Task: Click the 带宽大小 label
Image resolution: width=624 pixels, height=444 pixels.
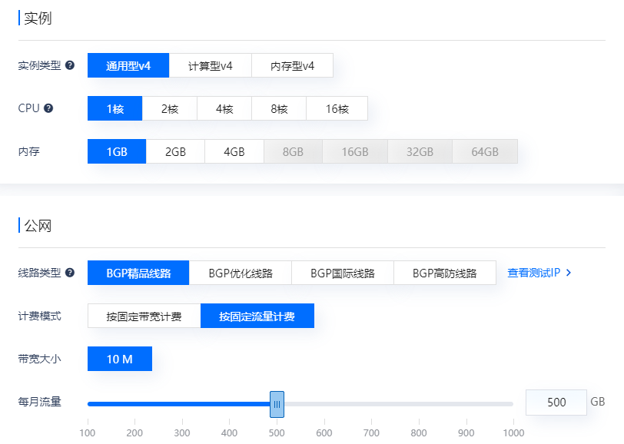Action: [x=39, y=359]
